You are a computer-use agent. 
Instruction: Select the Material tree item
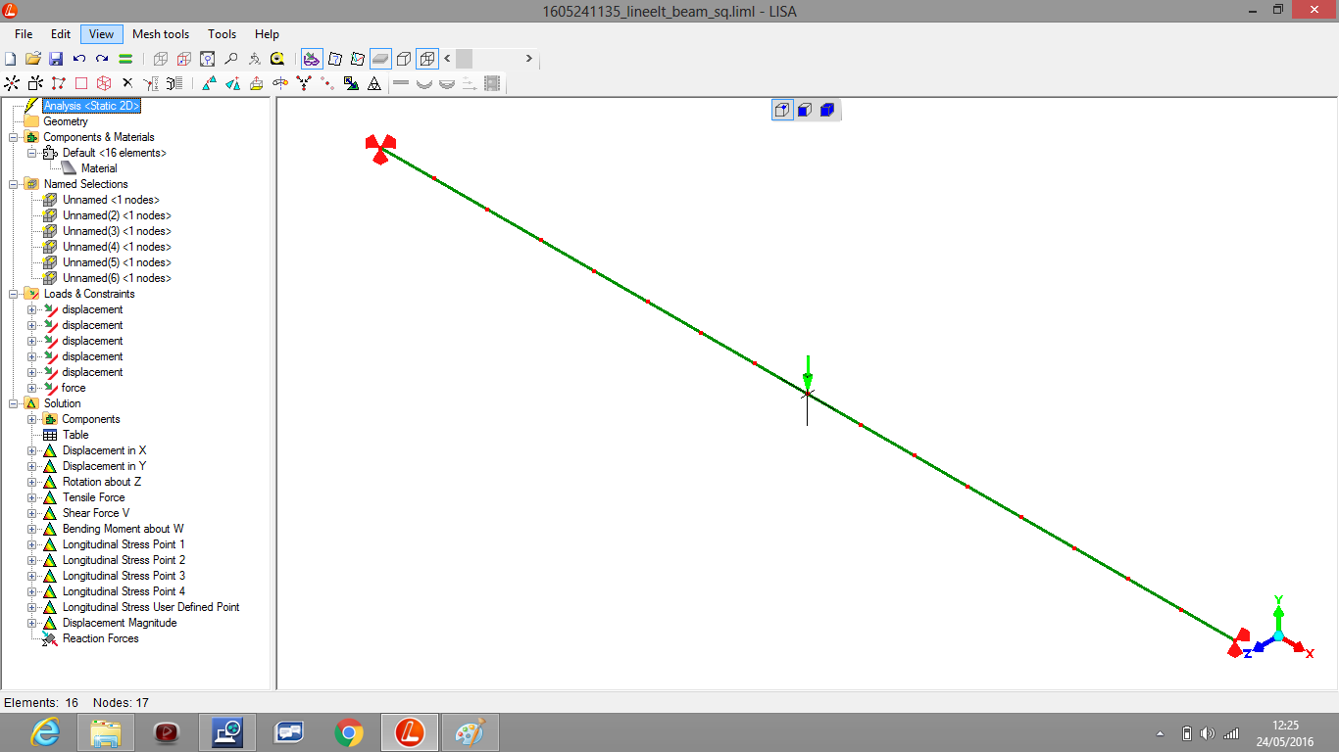(x=98, y=168)
